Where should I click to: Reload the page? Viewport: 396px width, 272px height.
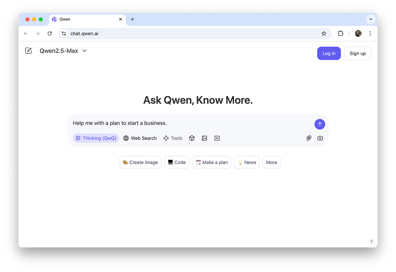(49, 33)
